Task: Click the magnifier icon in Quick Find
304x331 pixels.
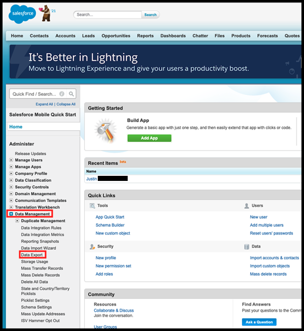Action: click(x=71, y=94)
